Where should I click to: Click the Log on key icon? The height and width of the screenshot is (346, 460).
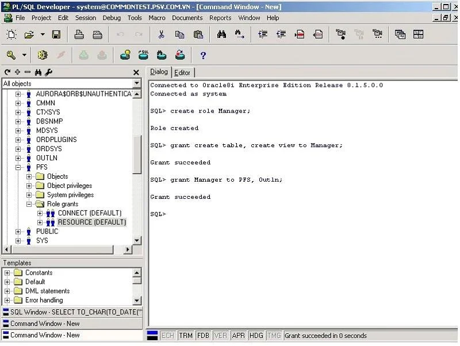click(11, 55)
